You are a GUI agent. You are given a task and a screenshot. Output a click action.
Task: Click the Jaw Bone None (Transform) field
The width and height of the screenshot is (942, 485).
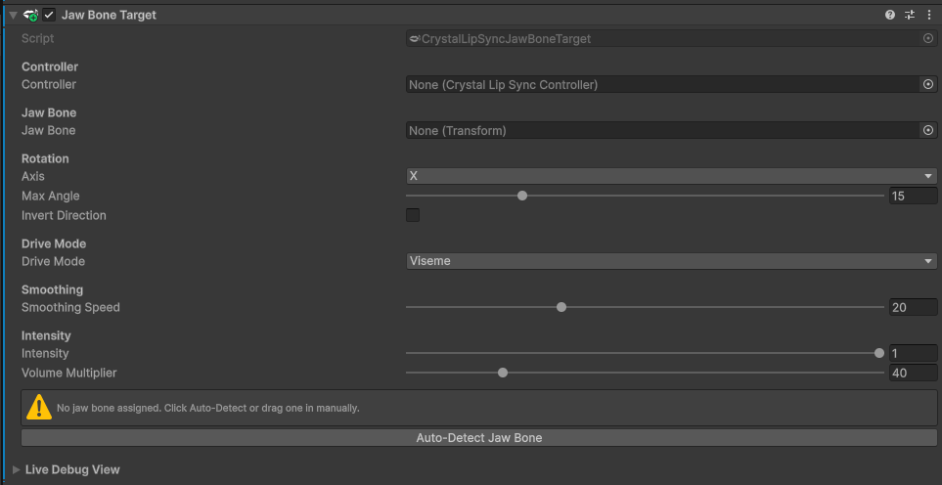click(661, 130)
